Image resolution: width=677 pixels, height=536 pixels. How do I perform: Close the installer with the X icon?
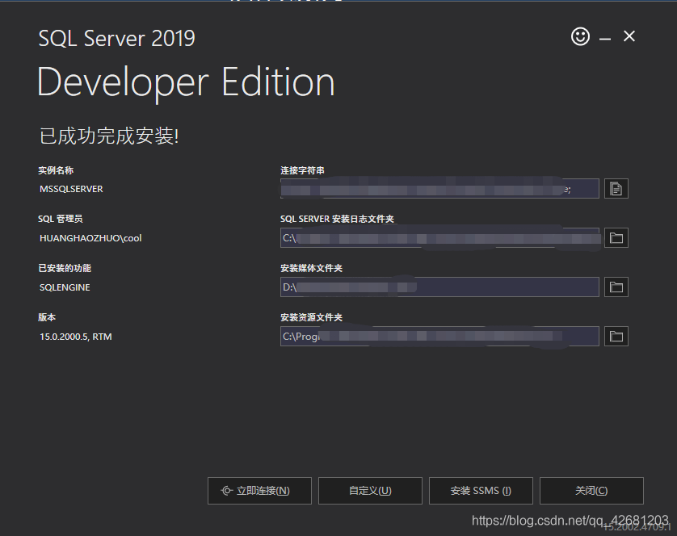[629, 36]
